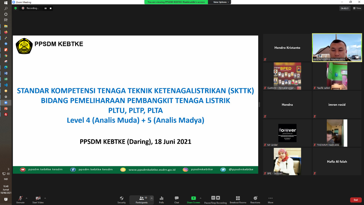
Task: Expand the video options caret beside Start Video
Action: coord(45,198)
